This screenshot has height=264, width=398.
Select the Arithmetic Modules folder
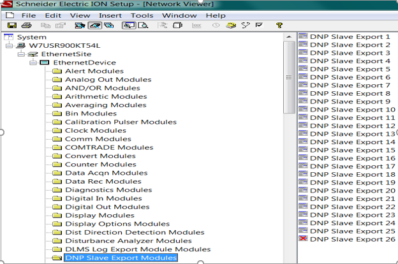106,96
